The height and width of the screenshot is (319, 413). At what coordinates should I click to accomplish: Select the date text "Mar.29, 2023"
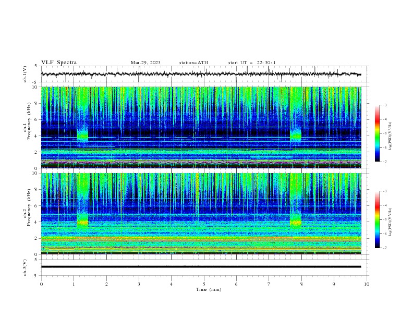click(145, 63)
